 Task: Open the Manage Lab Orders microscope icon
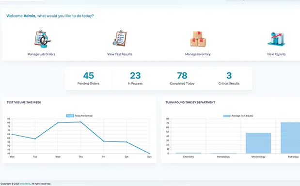tap(43, 39)
